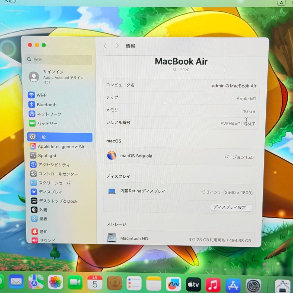Open 壁紙 settings in the sidebar

coord(43,219)
